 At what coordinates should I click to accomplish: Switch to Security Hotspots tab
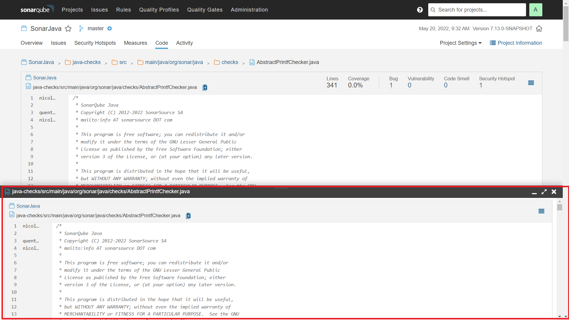[95, 43]
